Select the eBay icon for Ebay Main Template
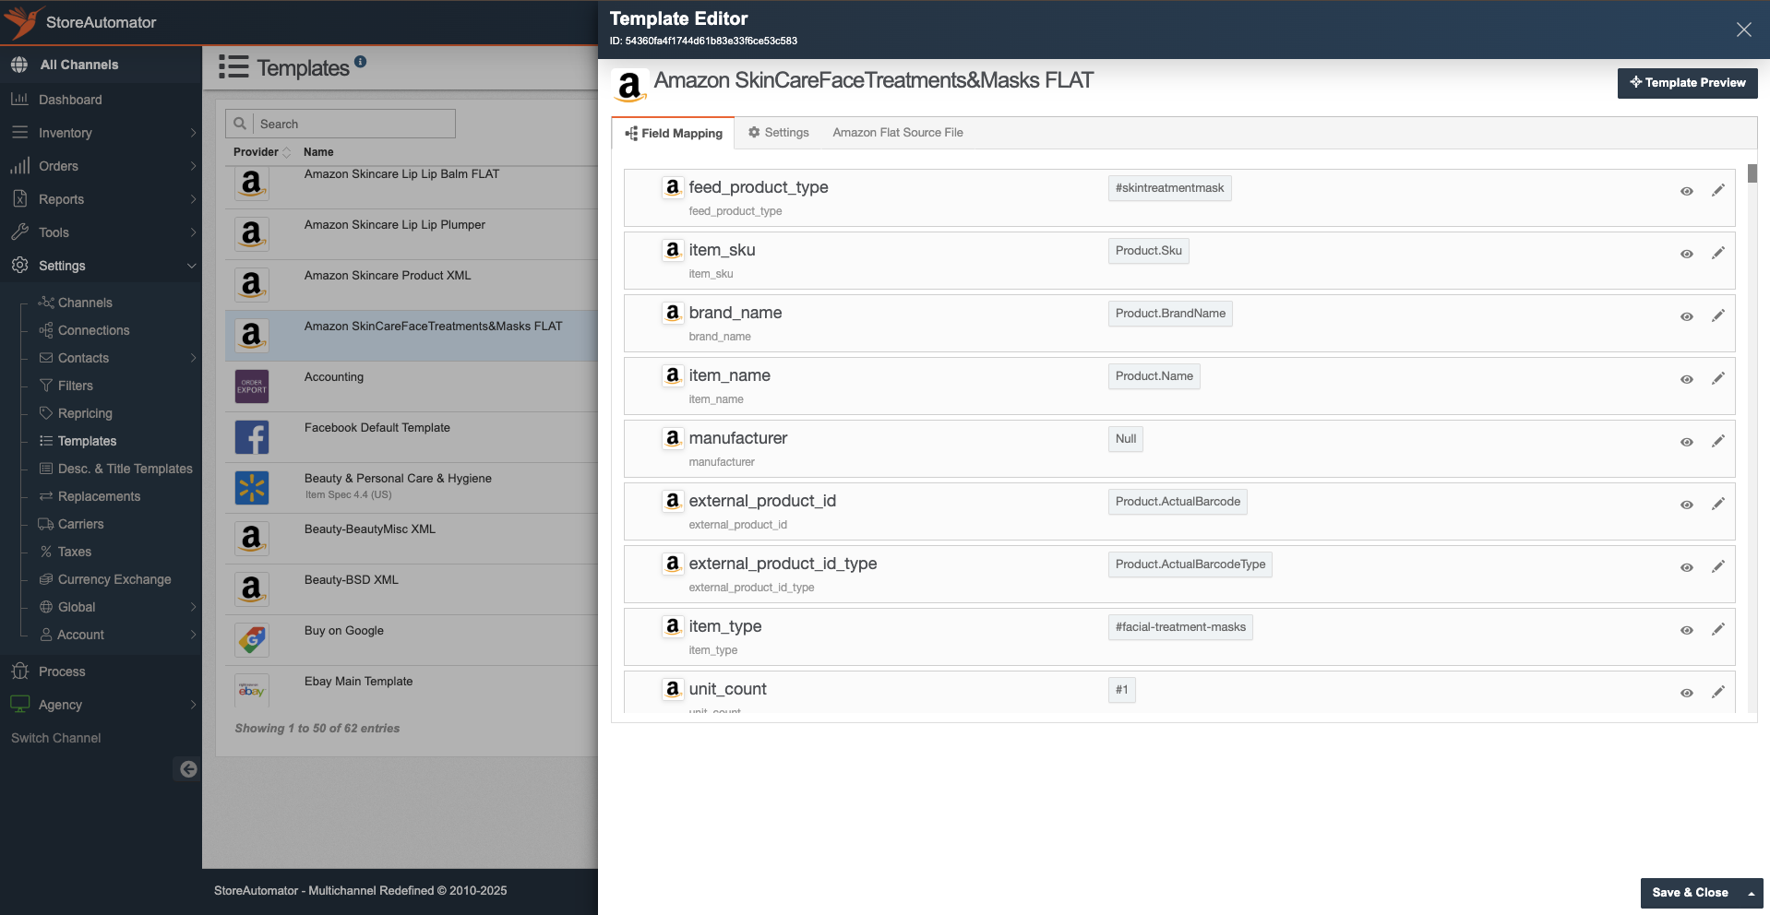This screenshot has height=915, width=1770. tap(251, 690)
